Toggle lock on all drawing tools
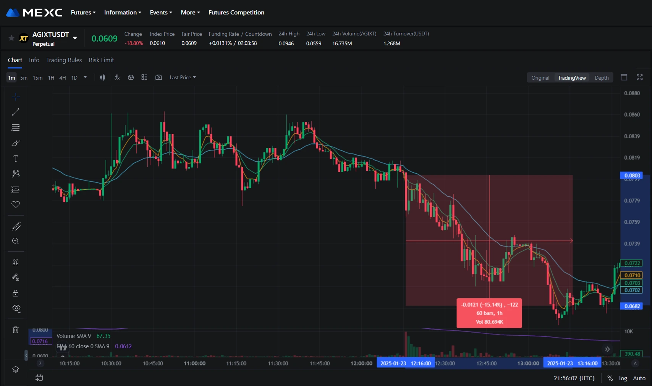The image size is (652, 386). point(16,293)
